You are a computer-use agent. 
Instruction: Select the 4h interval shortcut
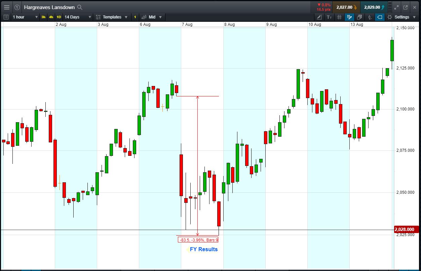51,17
